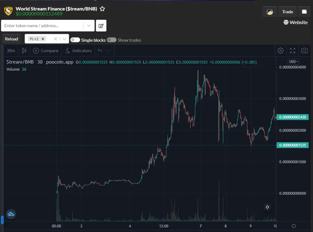Viewport: 313px width, 232px height.
Task: Click the 0.000000004000 price scale label
Action: tap(293, 67)
